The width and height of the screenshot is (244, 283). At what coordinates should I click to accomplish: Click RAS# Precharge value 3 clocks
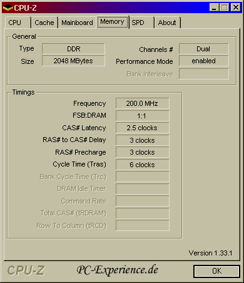[x=143, y=152]
